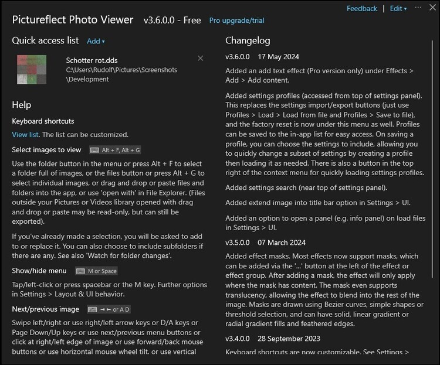The image size is (440, 365).
Task: Click the v3.6.0.0 changelog version heading
Action: pos(238,57)
